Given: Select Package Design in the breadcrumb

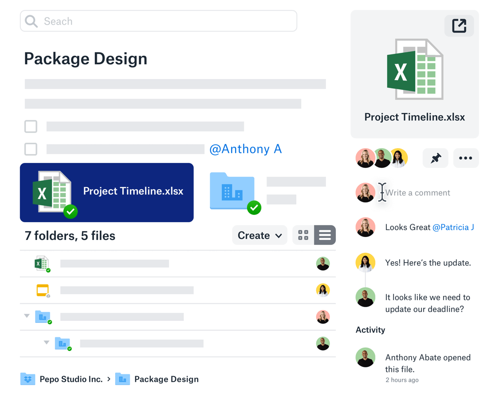Looking at the screenshot, I should (x=166, y=379).
